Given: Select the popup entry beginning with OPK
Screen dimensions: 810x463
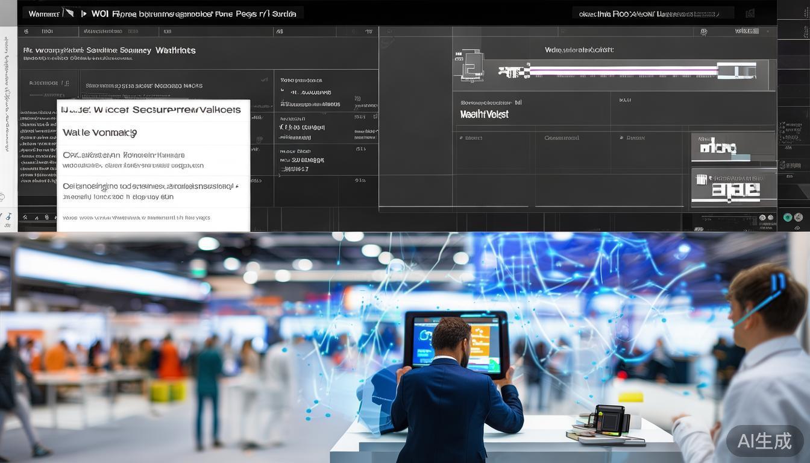Looking at the screenshot, I should (x=133, y=160).
